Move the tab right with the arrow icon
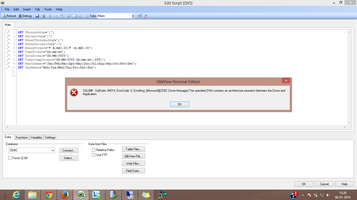 [x=86, y=16]
